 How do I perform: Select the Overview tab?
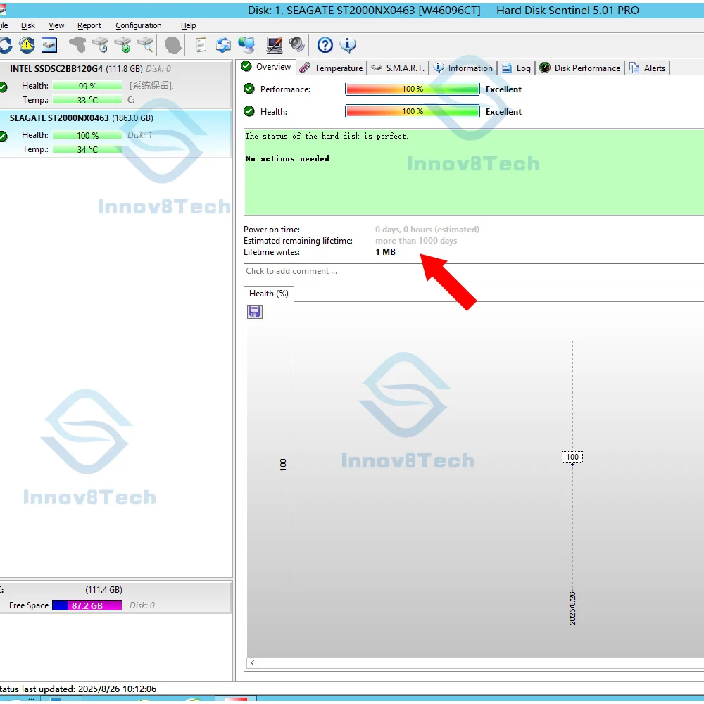click(x=266, y=68)
